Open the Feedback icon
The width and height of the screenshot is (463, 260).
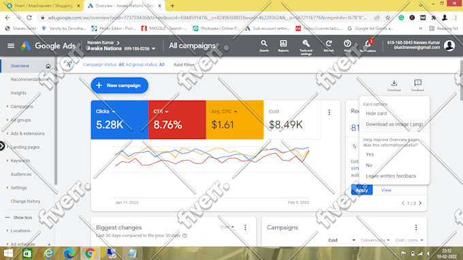pos(417,85)
